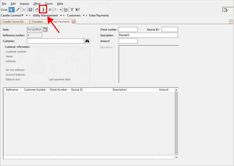Click the Customer input field
The width and height of the screenshot is (234, 166).
[55, 41]
